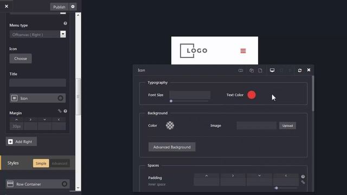Click the sidebar scrollbar down arrow
Image resolution: width=347 pixels, height=195 pixels.
click(x=78, y=188)
